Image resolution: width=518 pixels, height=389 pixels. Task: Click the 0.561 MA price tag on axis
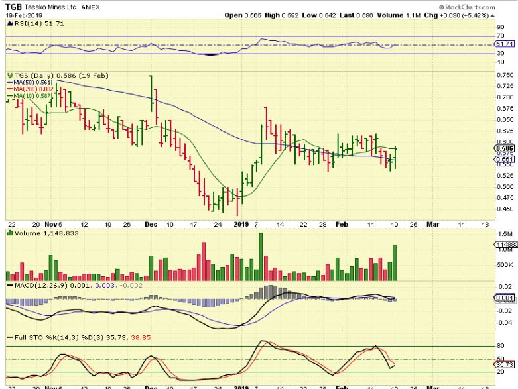(x=505, y=159)
